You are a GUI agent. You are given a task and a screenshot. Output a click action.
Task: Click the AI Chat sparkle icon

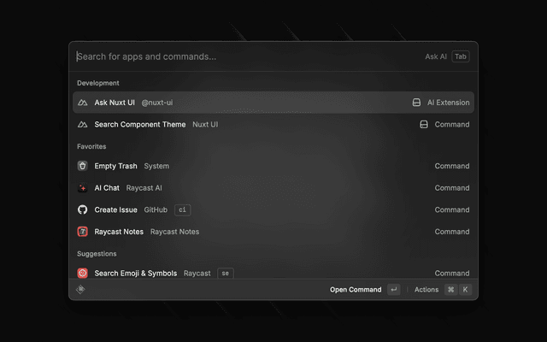coord(82,188)
